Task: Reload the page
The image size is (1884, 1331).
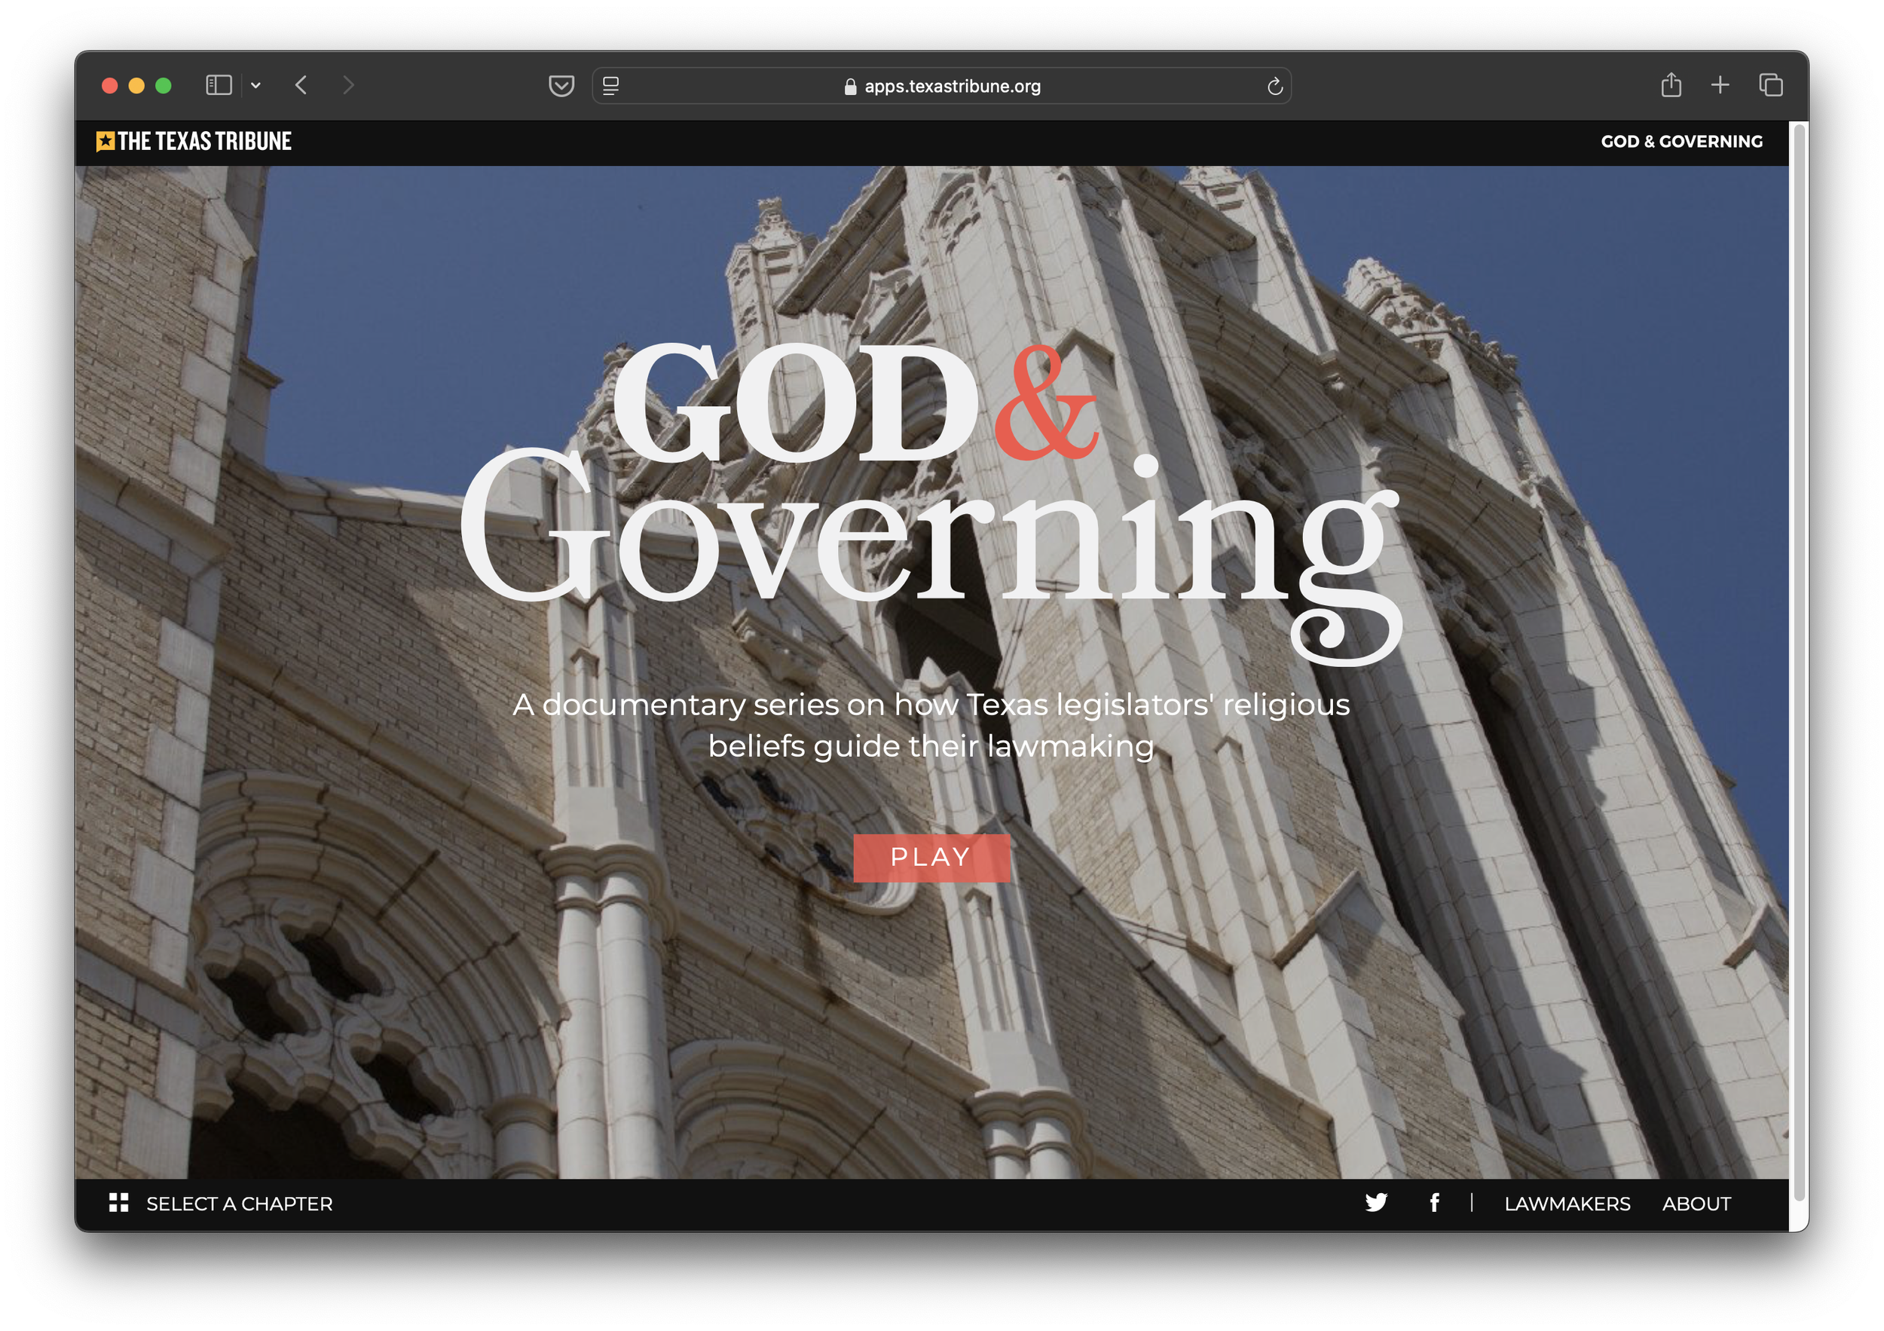Action: [x=1274, y=86]
